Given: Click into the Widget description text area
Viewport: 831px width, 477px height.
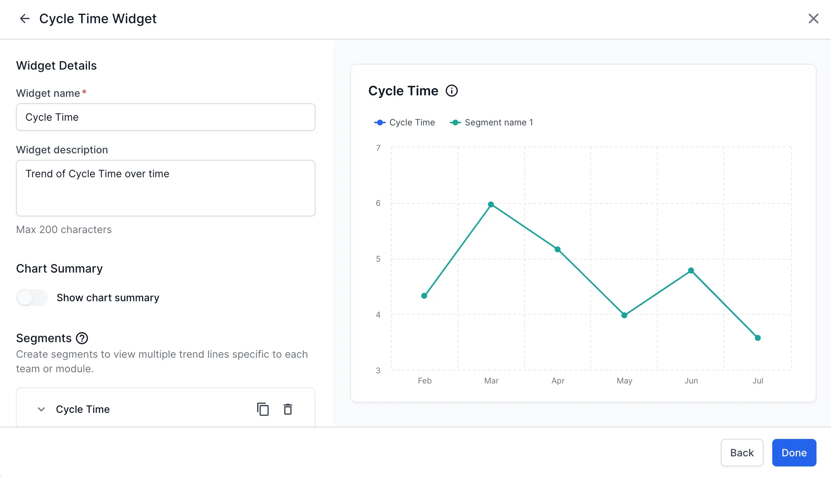Looking at the screenshot, I should (166, 188).
